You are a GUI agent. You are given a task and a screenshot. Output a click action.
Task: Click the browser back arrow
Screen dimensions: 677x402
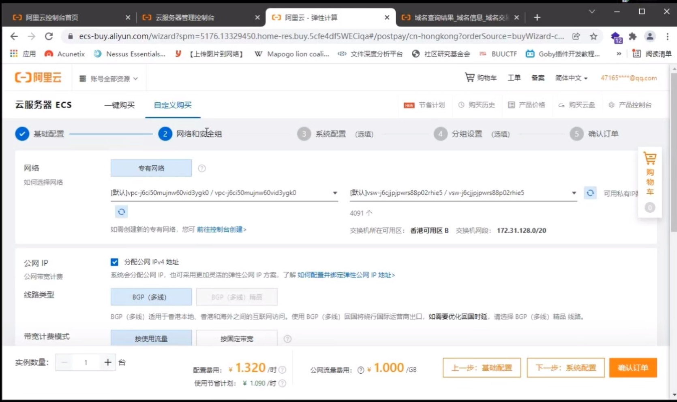pyautogui.click(x=14, y=36)
